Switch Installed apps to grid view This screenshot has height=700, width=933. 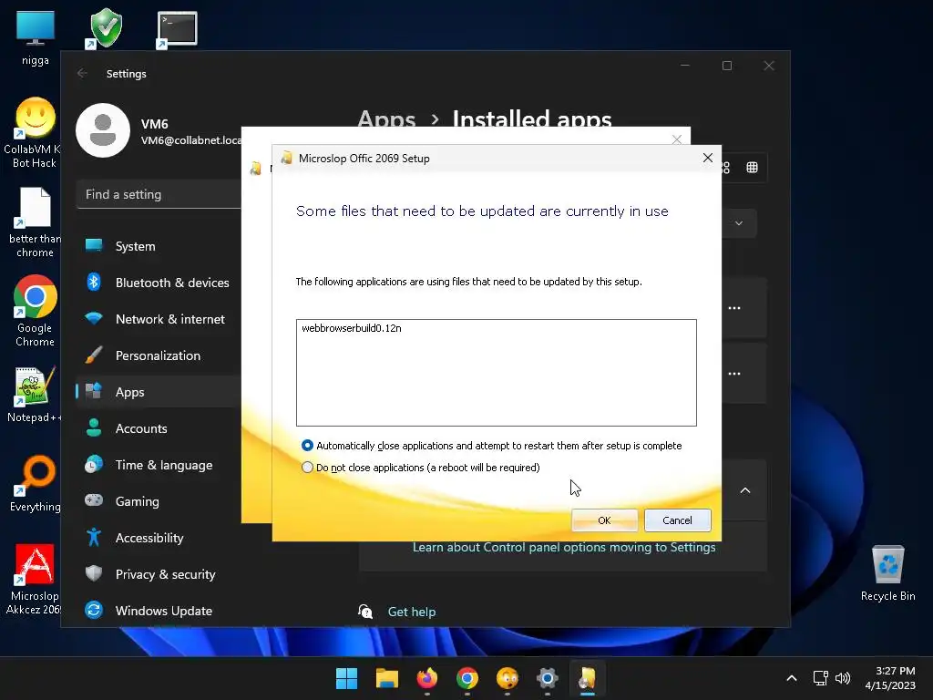[752, 168]
